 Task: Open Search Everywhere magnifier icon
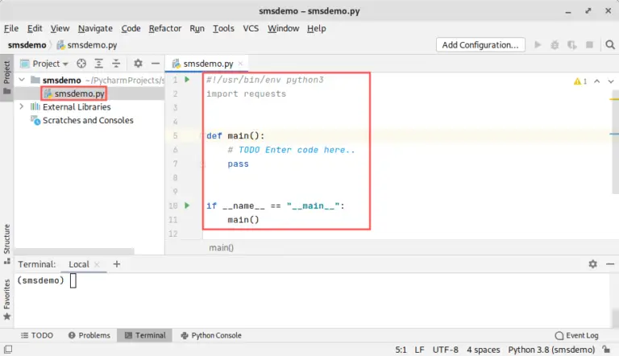pos(610,45)
